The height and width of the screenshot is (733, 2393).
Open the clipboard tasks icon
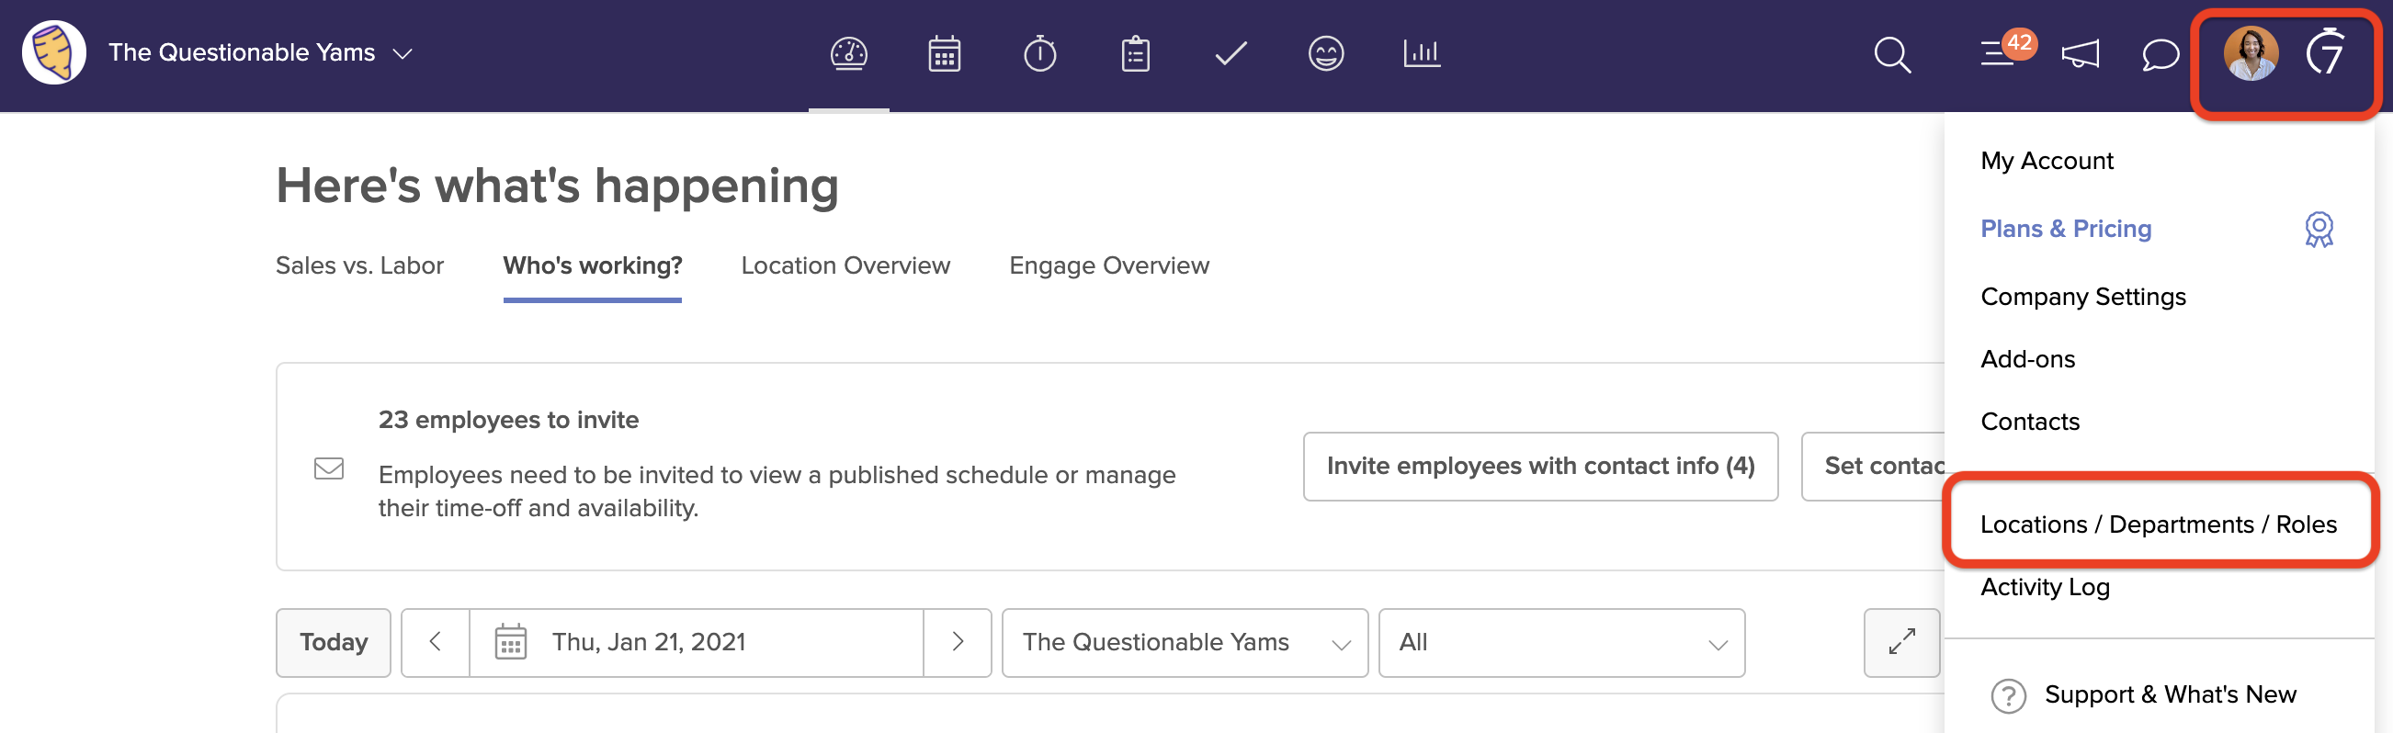click(x=1135, y=54)
